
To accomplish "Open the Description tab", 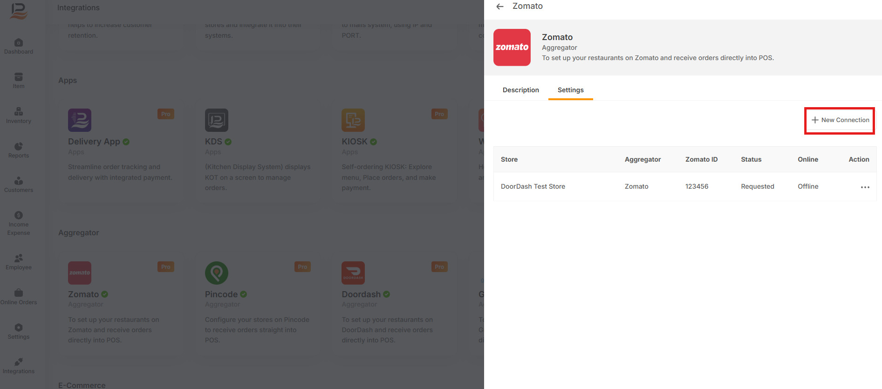I will coord(520,90).
